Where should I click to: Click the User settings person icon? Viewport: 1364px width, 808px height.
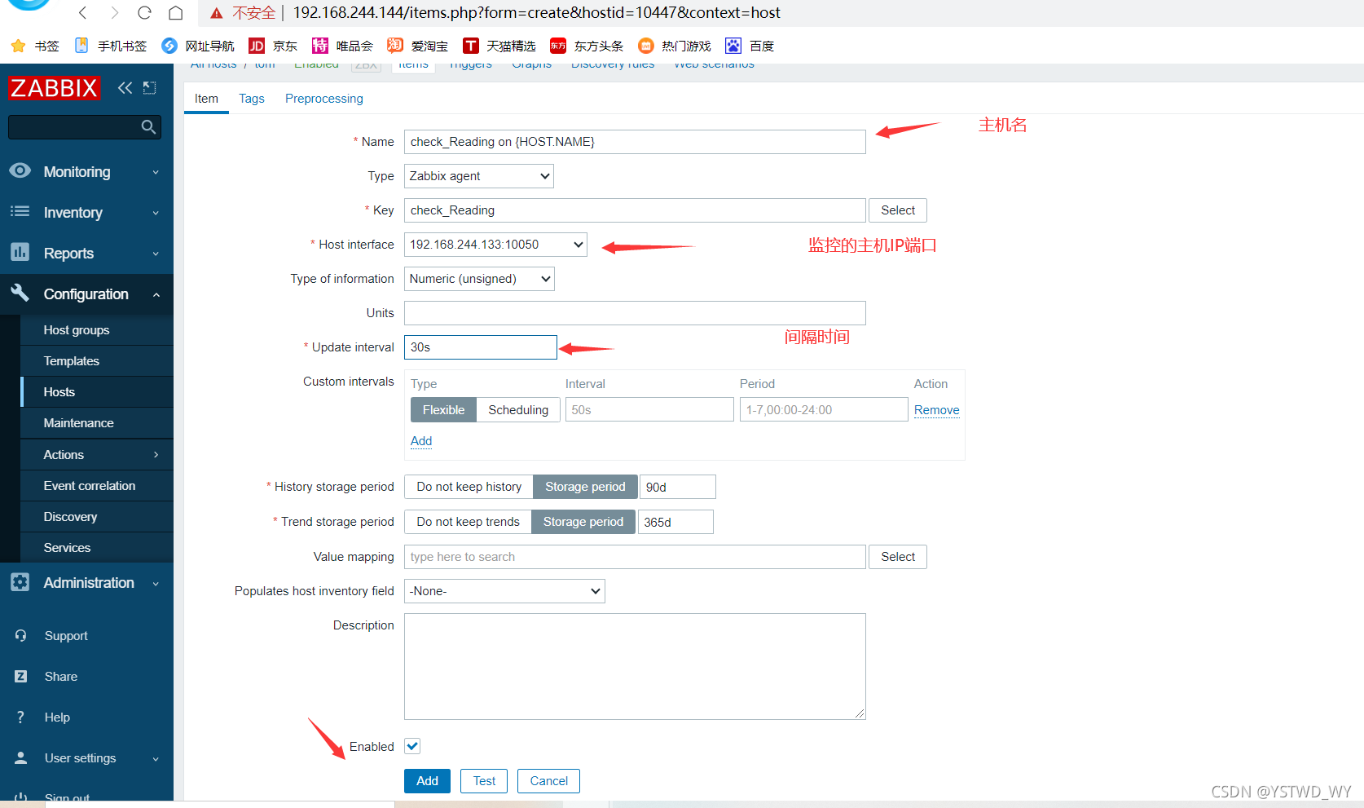coord(21,757)
